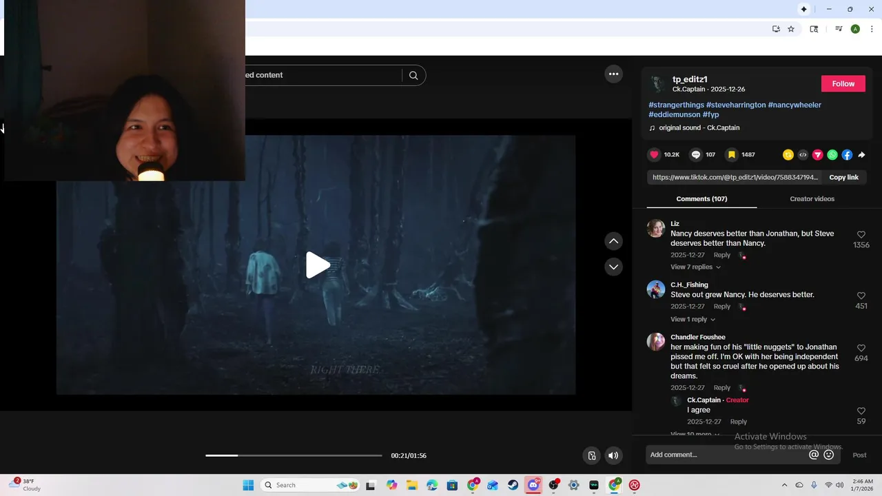Open the three-dot more menu on video
882x496 pixels.
tap(613, 74)
